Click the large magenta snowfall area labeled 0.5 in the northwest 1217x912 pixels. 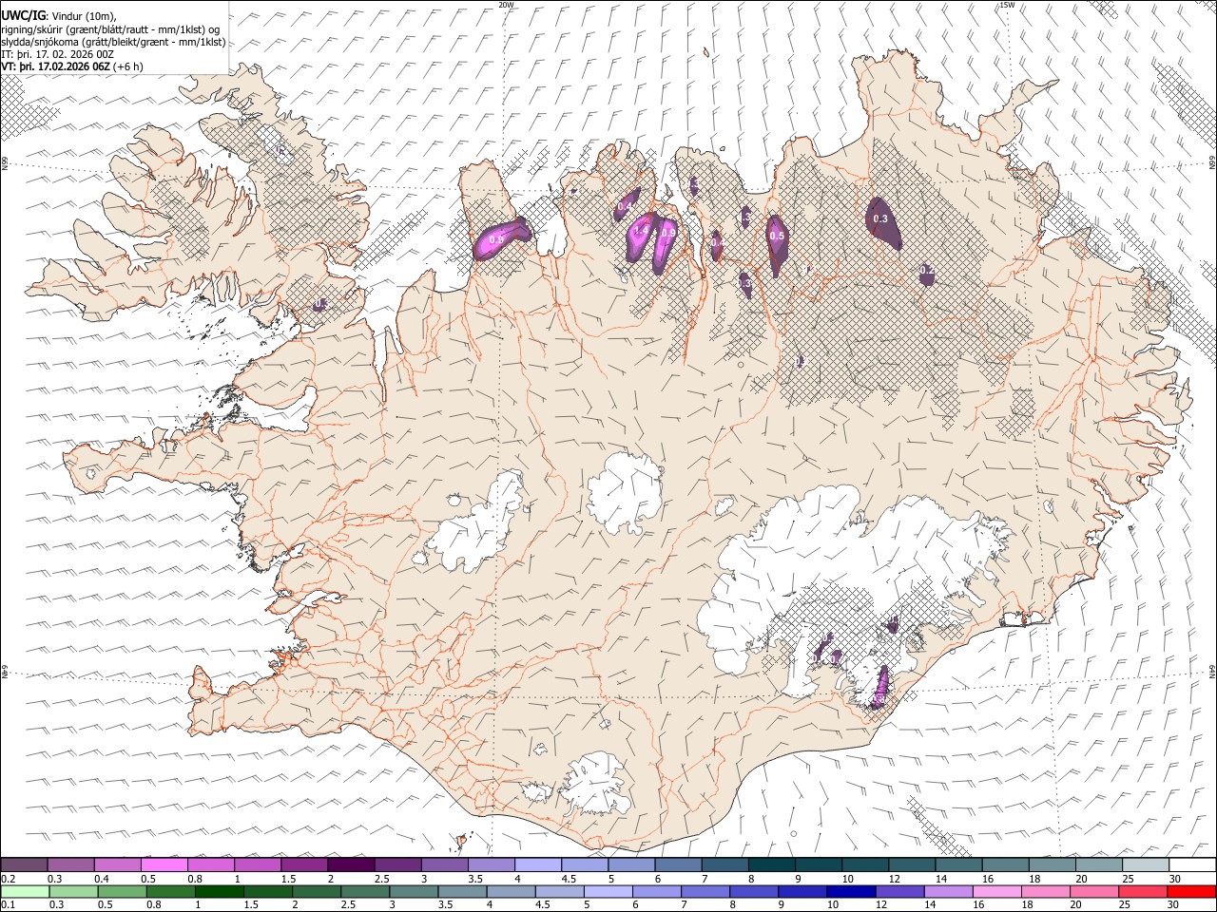click(501, 237)
